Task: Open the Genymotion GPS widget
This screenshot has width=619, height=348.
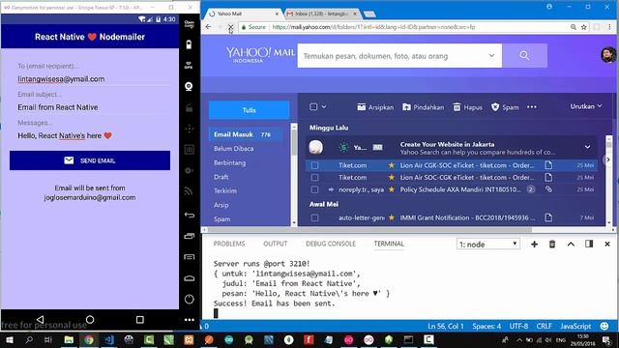Action: point(190,65)
